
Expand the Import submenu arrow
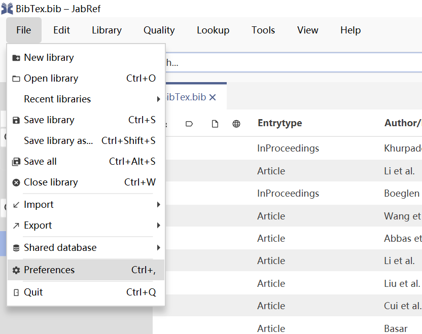pyautogui.click(x=158, y=205)
